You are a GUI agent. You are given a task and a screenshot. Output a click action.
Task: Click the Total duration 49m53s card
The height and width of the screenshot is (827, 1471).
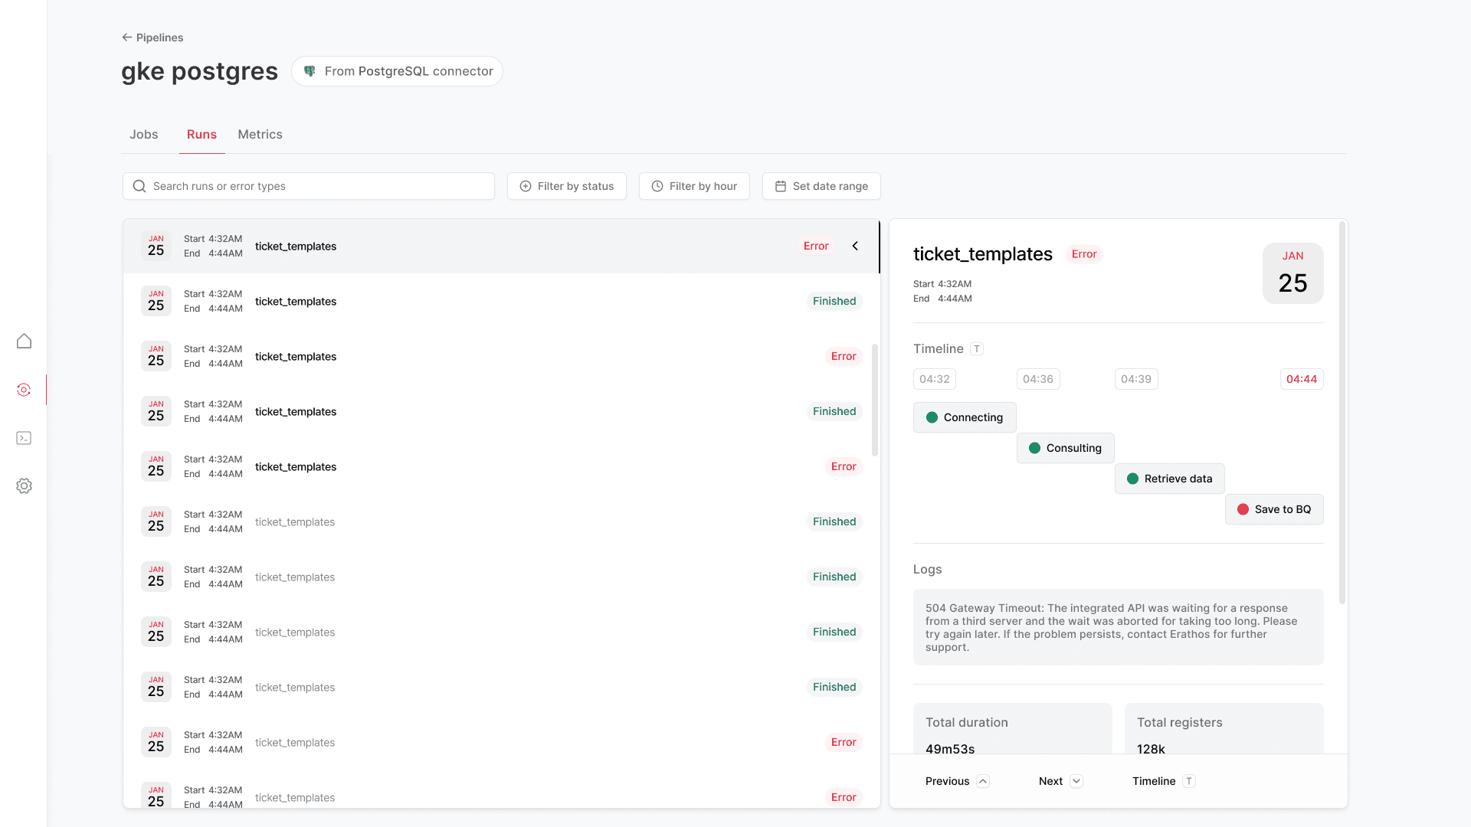[x=1013, y=729]
